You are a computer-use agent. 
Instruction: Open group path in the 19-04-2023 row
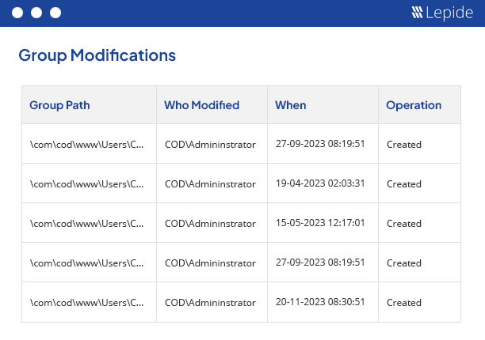pyautogui.click(x=87, y=183)
